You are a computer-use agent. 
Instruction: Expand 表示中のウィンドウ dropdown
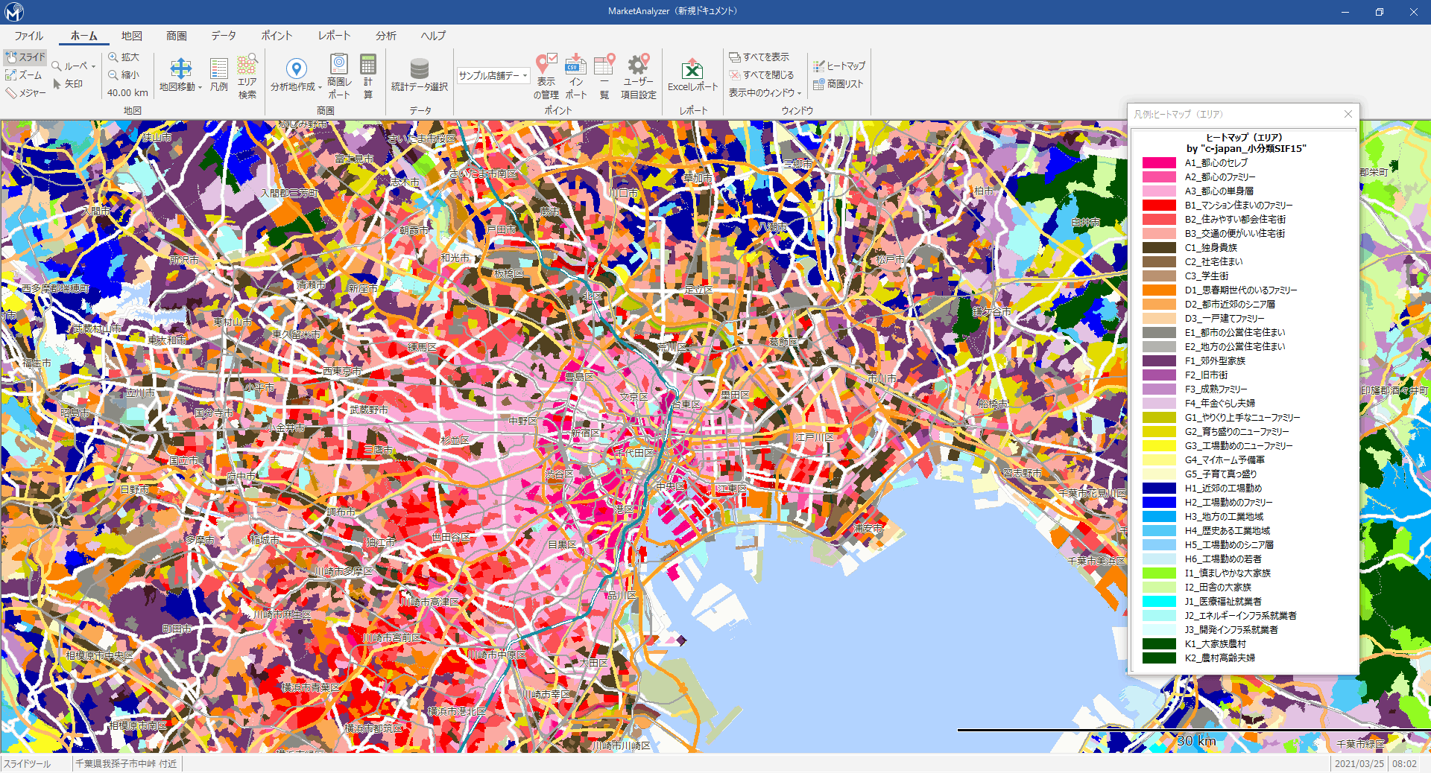(x=799, y=93)
